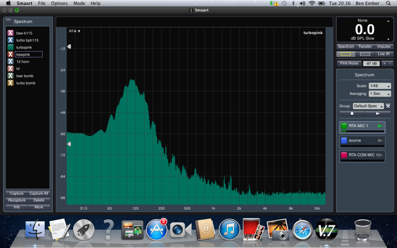Hide the turbopink green trace
Image resolution: width=397 pixels, height=248 pixels.
pyautogui.click(x=10, y=47)
